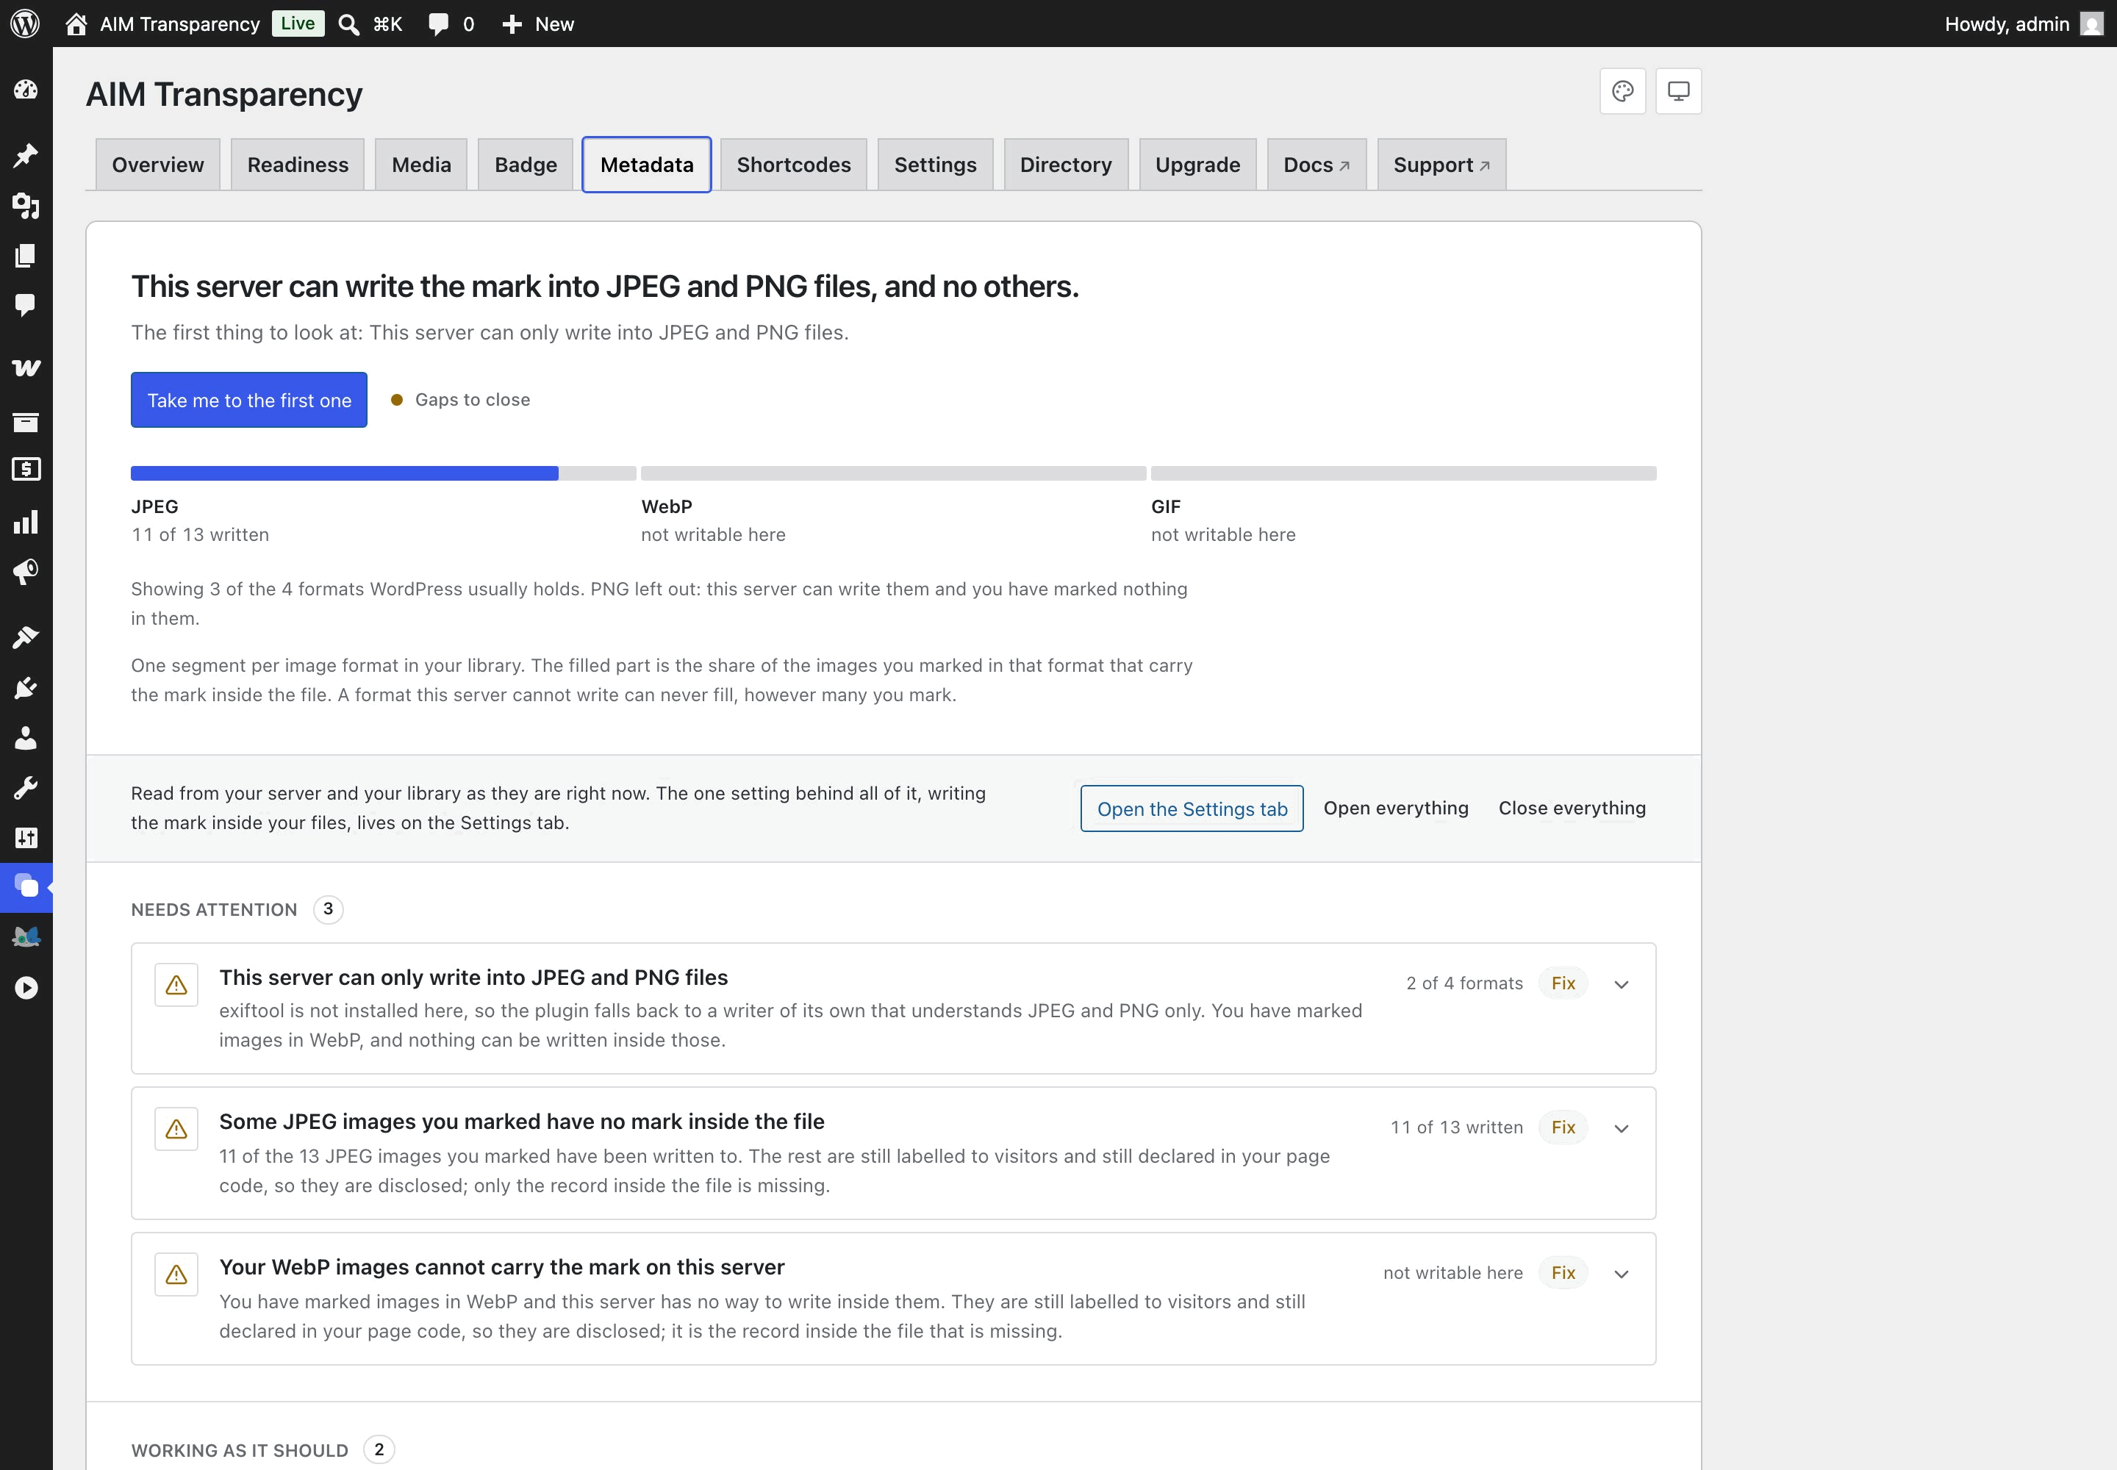This screenshot has height=1470, width=2117.
Task: Open the search magnifier in the admin bar
Action: (348, 24)
